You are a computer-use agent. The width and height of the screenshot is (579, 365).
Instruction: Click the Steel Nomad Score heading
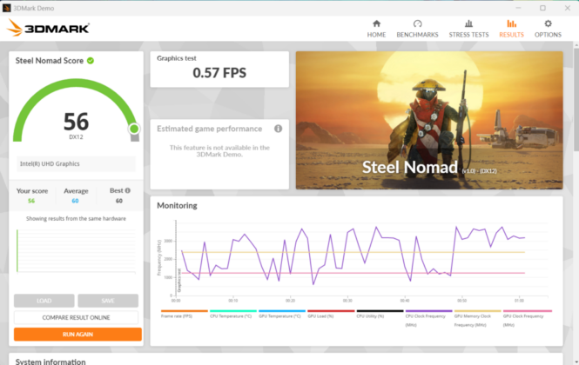coord(50,61)
